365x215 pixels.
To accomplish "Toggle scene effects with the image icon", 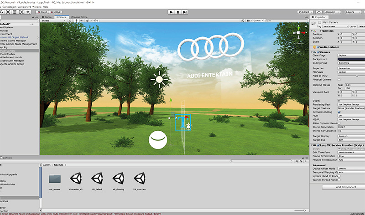I will [88, 20].
